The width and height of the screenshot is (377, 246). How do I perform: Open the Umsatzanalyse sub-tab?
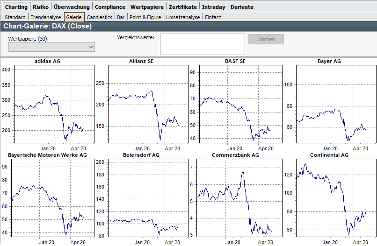(183, 17)
